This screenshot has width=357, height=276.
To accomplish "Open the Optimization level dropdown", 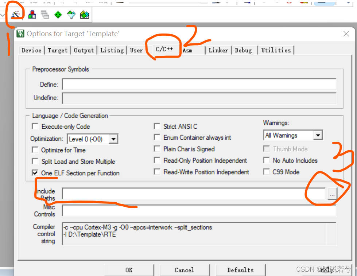I will (113, 139).
